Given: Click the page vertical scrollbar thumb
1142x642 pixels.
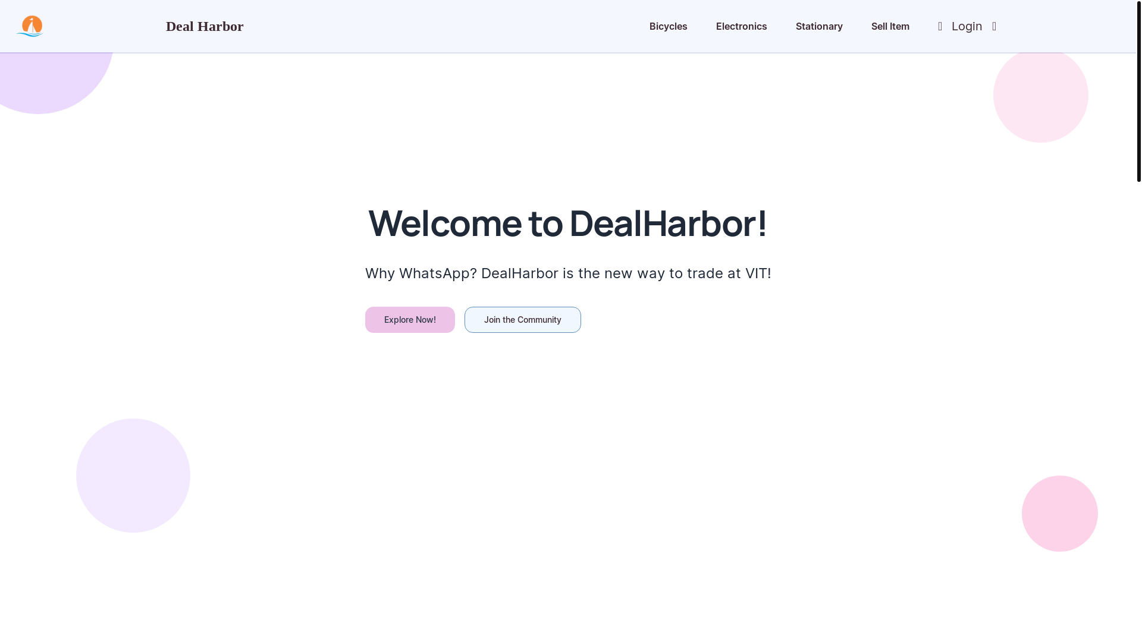Looking at the screenshot, I should 1138,91.
